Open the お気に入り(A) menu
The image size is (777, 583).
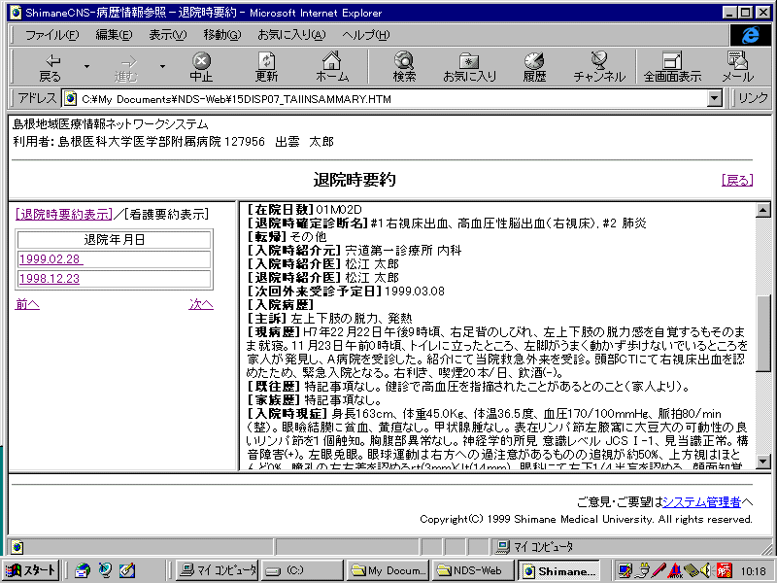click(291, 35)
